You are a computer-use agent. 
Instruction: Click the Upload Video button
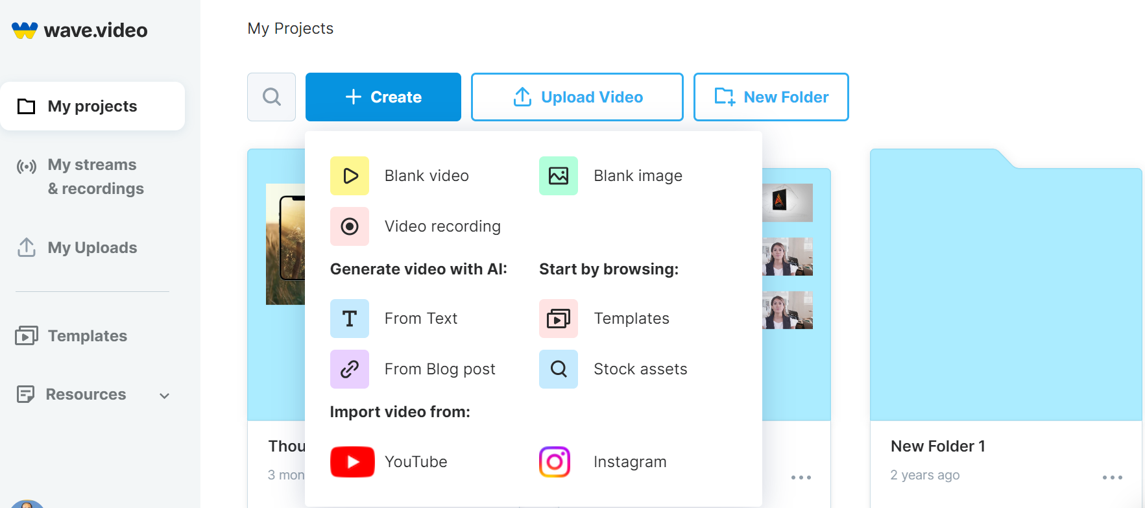pos(577,97)
